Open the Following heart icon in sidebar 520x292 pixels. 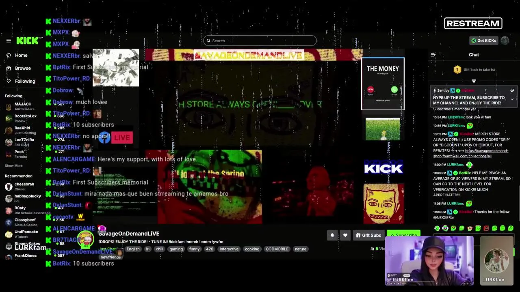(9, 81)
